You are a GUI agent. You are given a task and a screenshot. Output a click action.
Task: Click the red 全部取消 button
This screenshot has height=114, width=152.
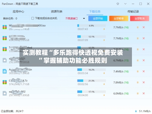140,19
